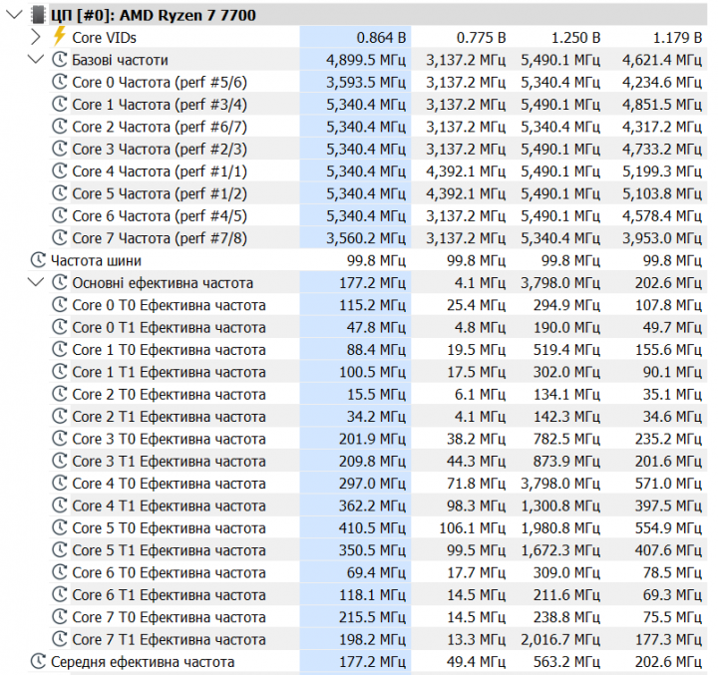The width and height of the screenshot is (718, 675).
Task: Click Core 6 T1 current value 118.1 МГц
Action: [372, 595]
